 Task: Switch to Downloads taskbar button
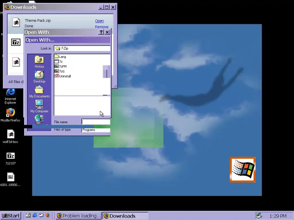(x=125, y=216)
